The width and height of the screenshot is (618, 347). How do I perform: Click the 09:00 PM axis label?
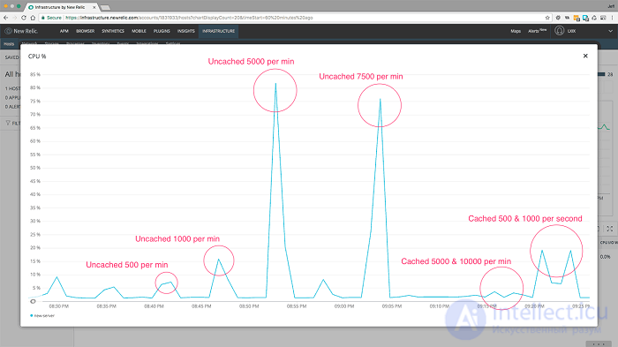tap(344, 306)
